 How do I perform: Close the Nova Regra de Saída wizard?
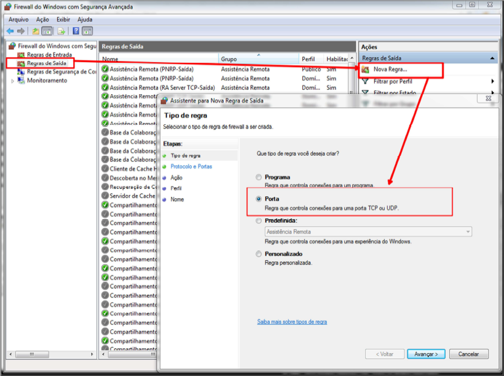(x=489, y=98)
